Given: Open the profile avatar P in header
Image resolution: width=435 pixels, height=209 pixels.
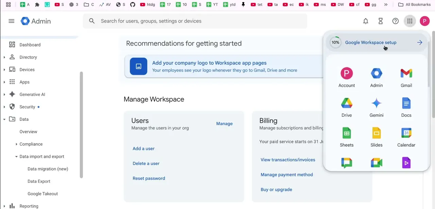Looking at the screenshot, I should point(424,21).
